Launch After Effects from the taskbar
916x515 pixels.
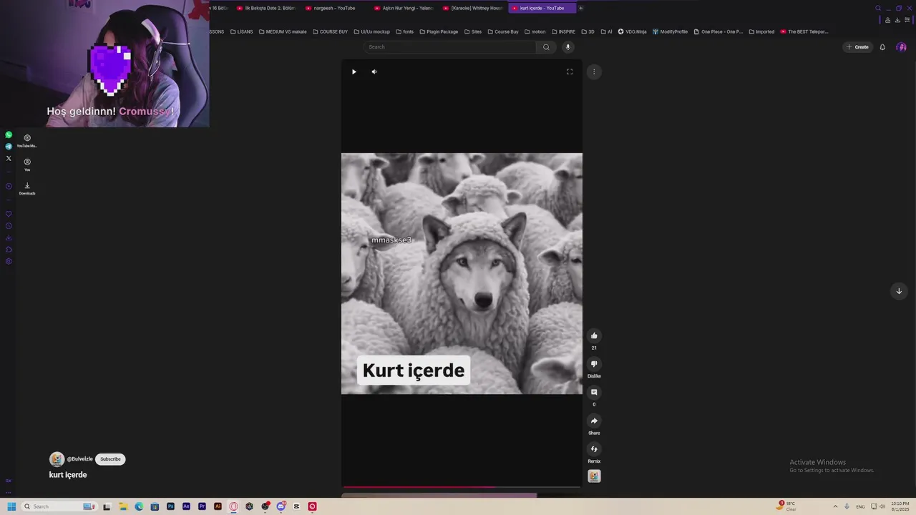(x=186, y=506)
